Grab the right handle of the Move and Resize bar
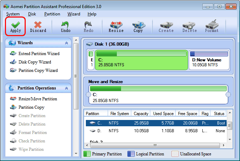Screen dimensions: 240x161 228,95
